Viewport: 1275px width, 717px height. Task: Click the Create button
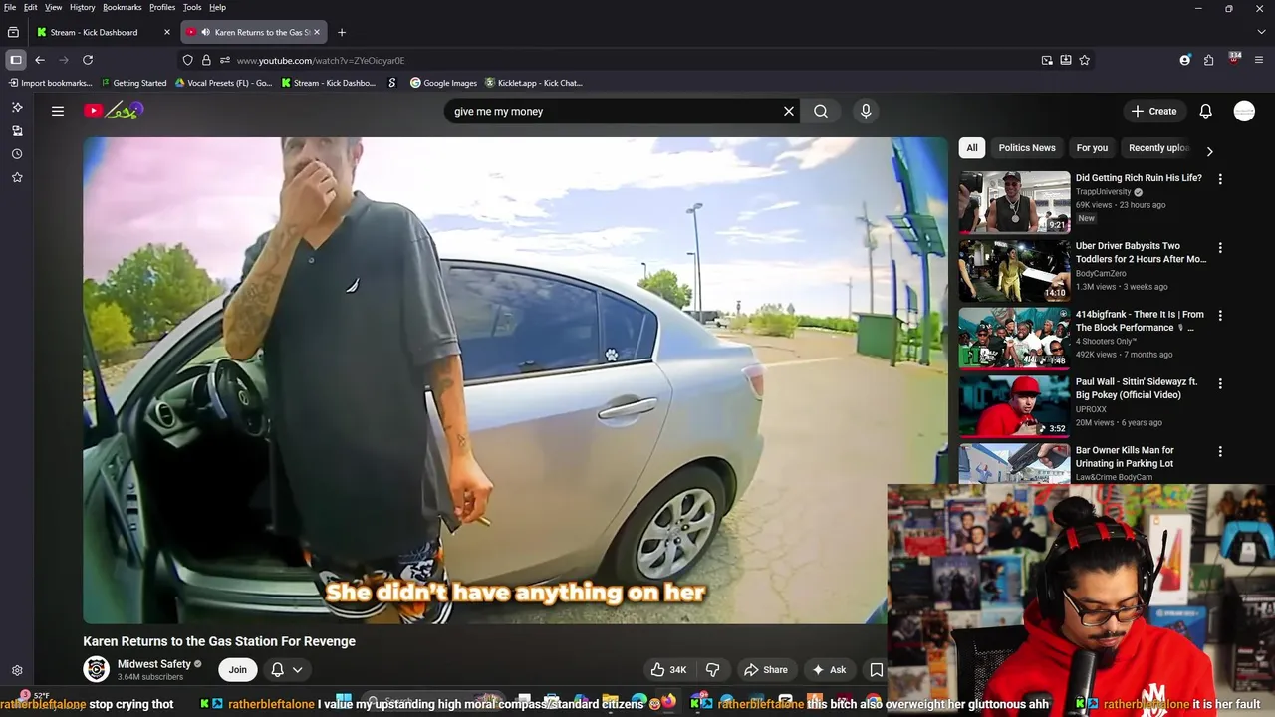click(1154, 111)
